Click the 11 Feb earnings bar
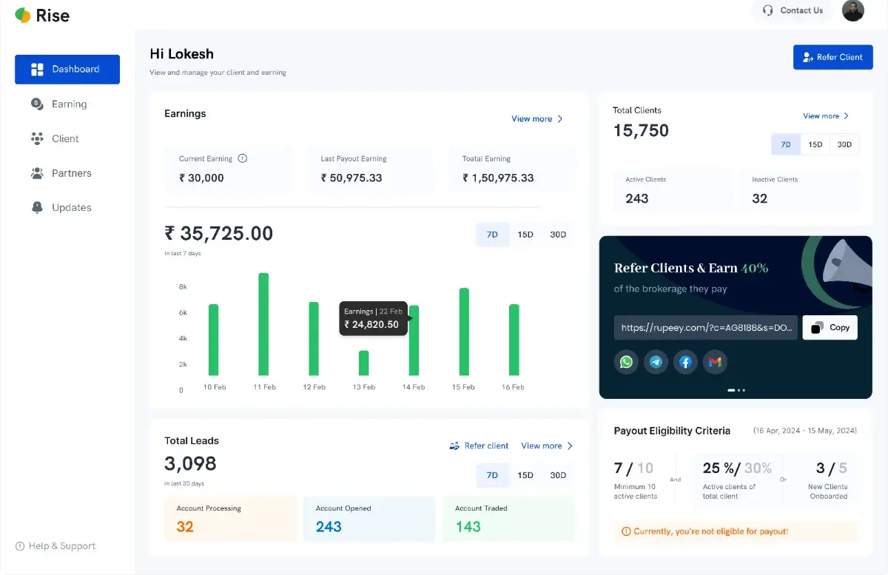Image resolution: width=888 pixels, height=575 pixels. click(x=263, y=324)
